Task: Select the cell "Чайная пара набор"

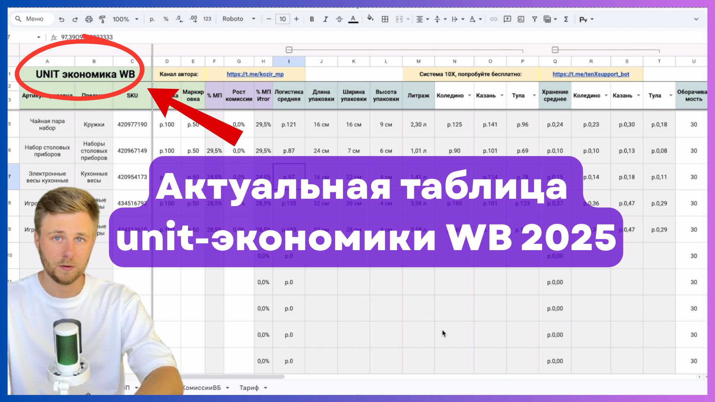Action: [x=47, y=124]
